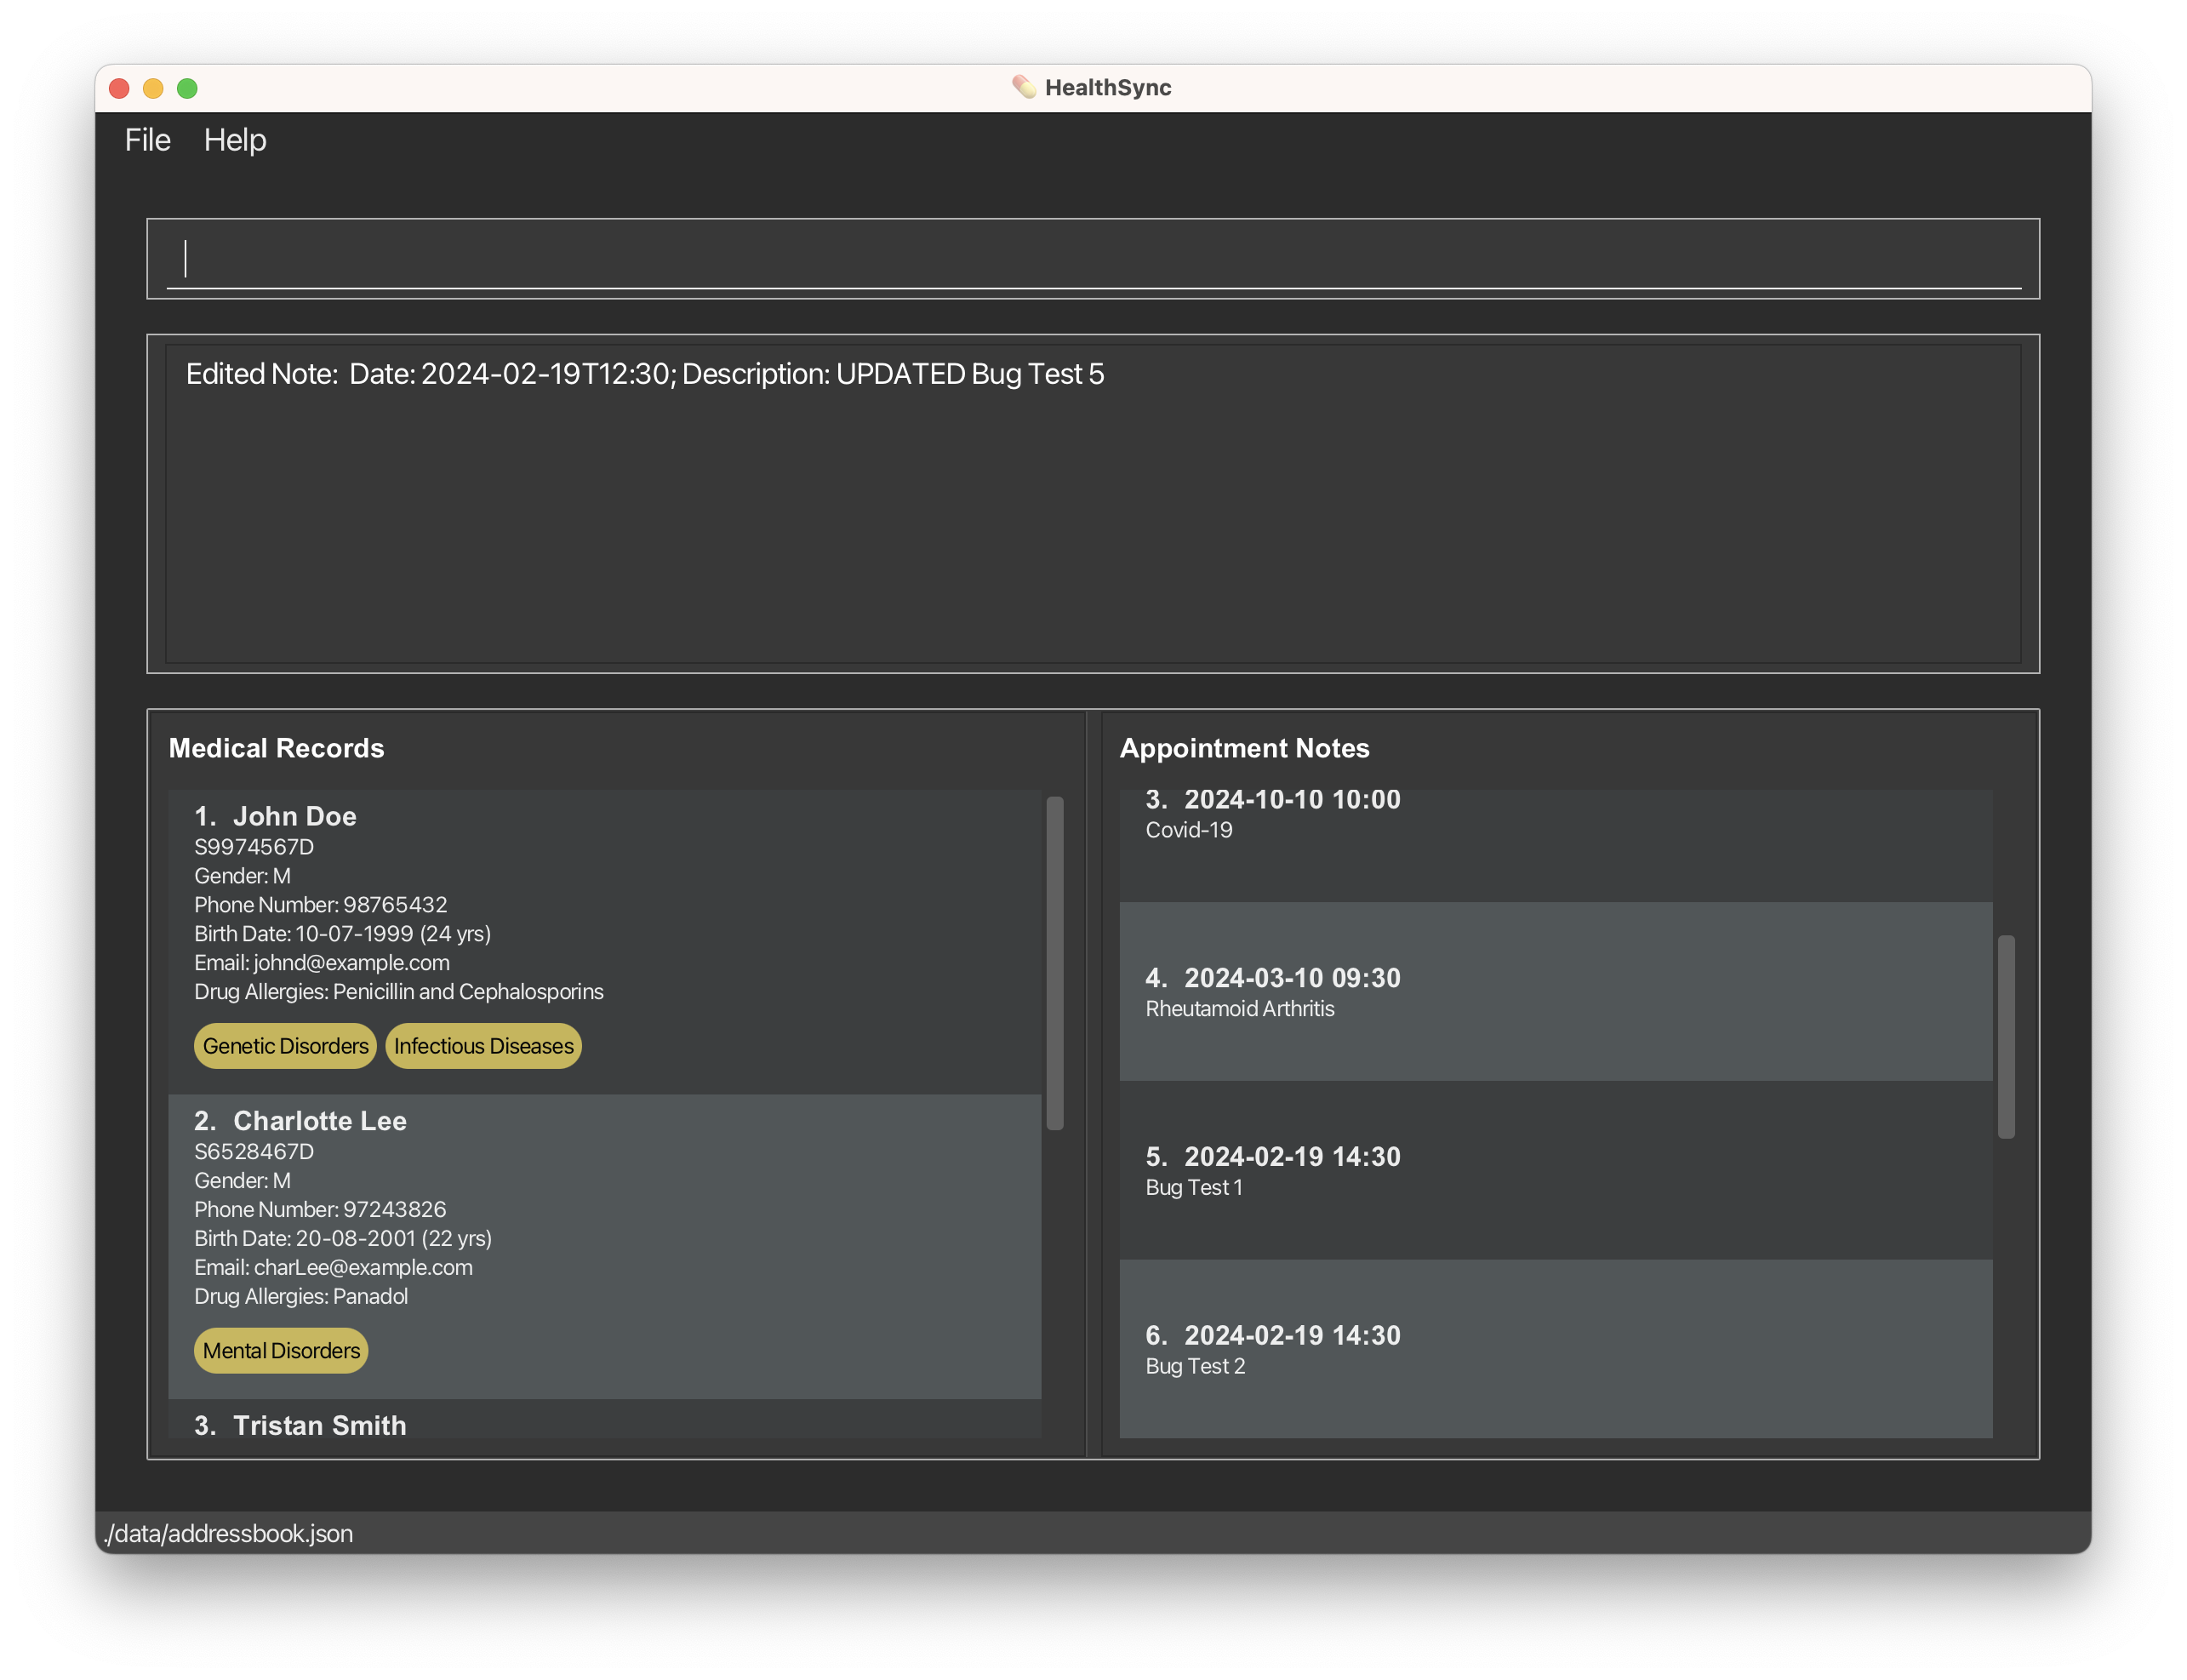Viewport: 2187px width, 1680px height.
Task: Select the Genetic Disorders tag on John Doe
Action: [284, 1045]
